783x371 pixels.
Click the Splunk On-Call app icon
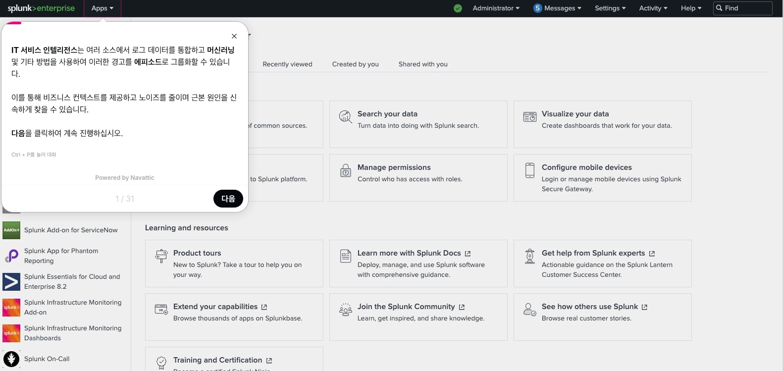pyautogui.click(x=11, y=359)
